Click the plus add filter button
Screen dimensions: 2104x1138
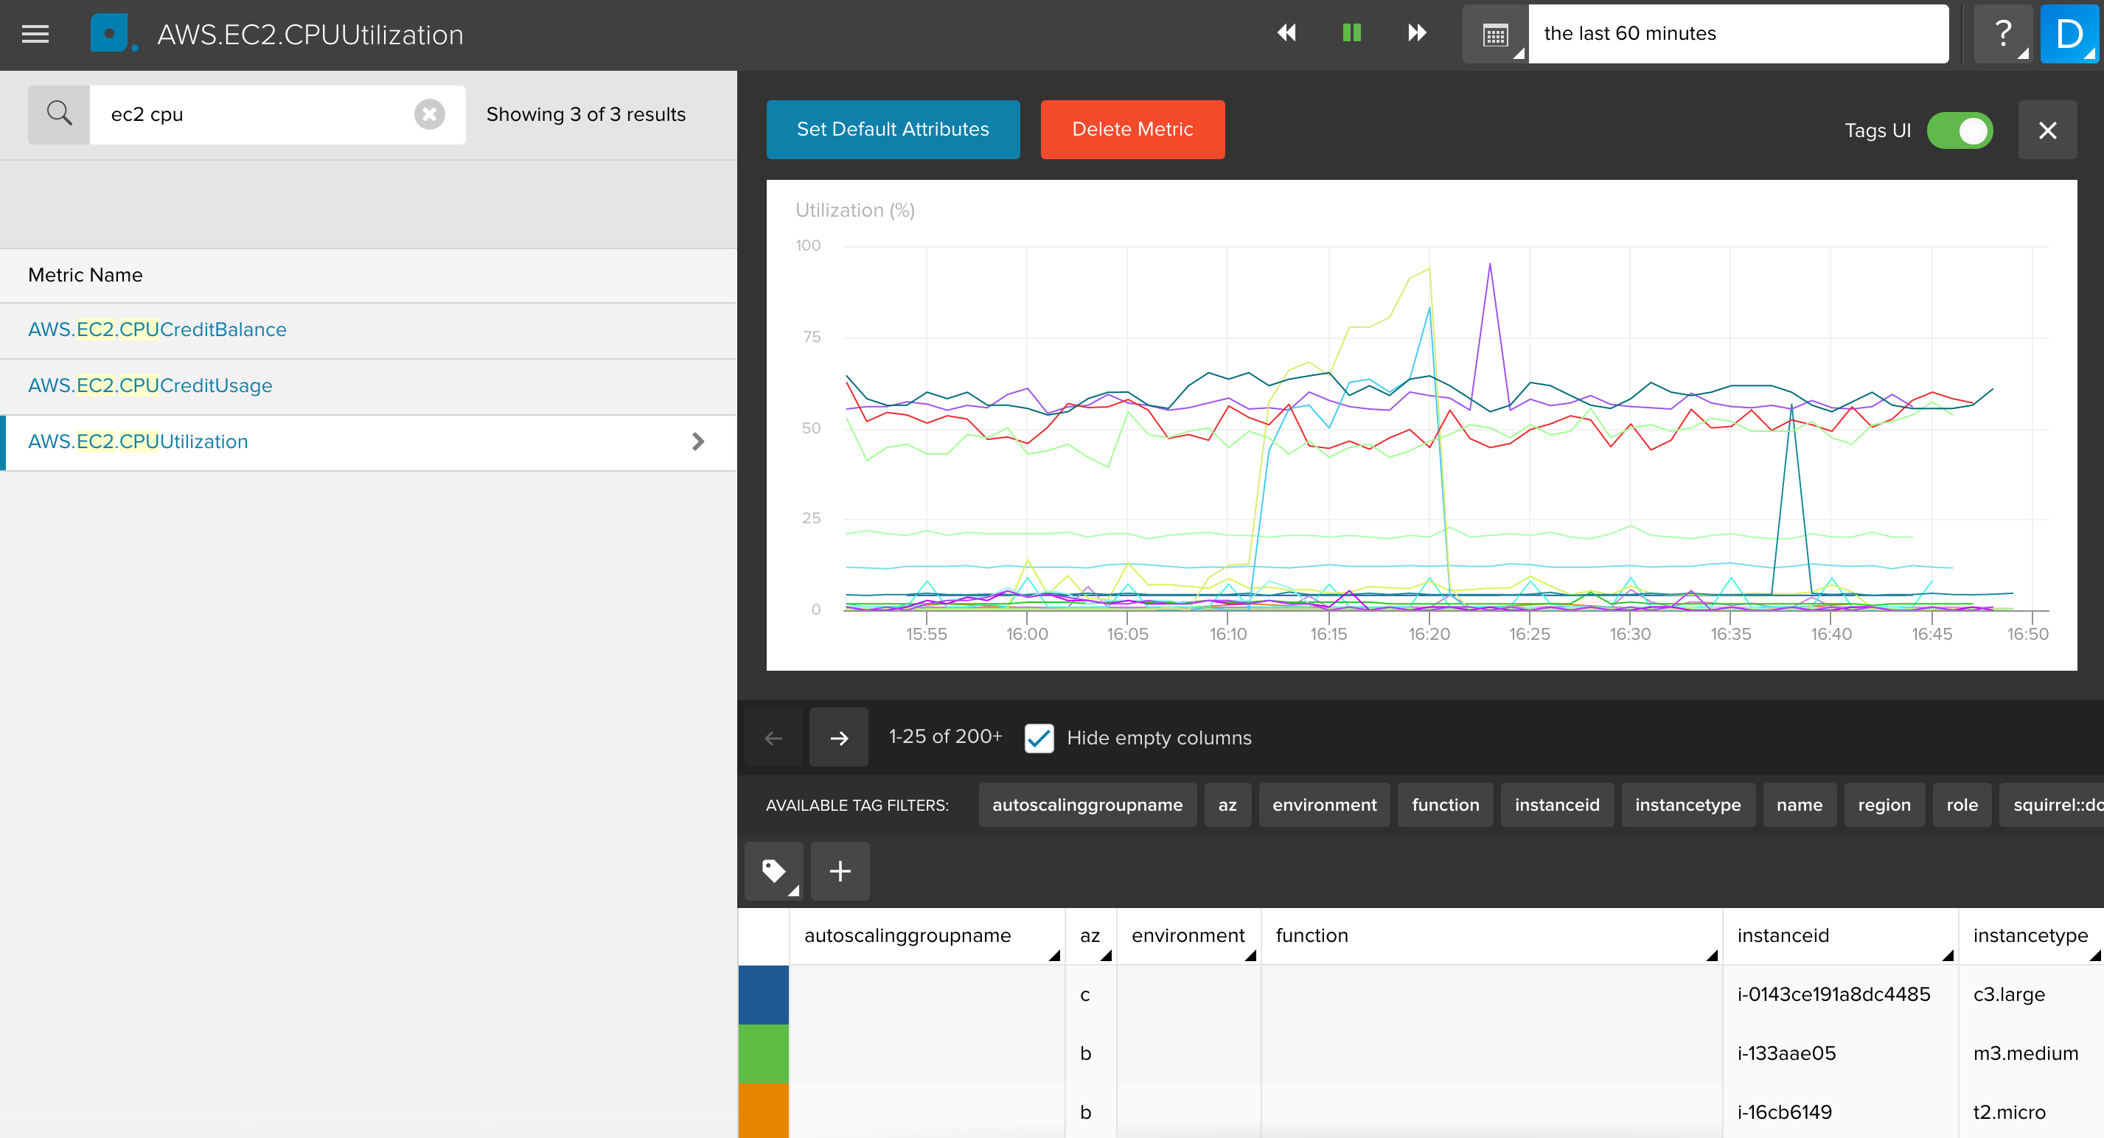(x=840, y=870)
